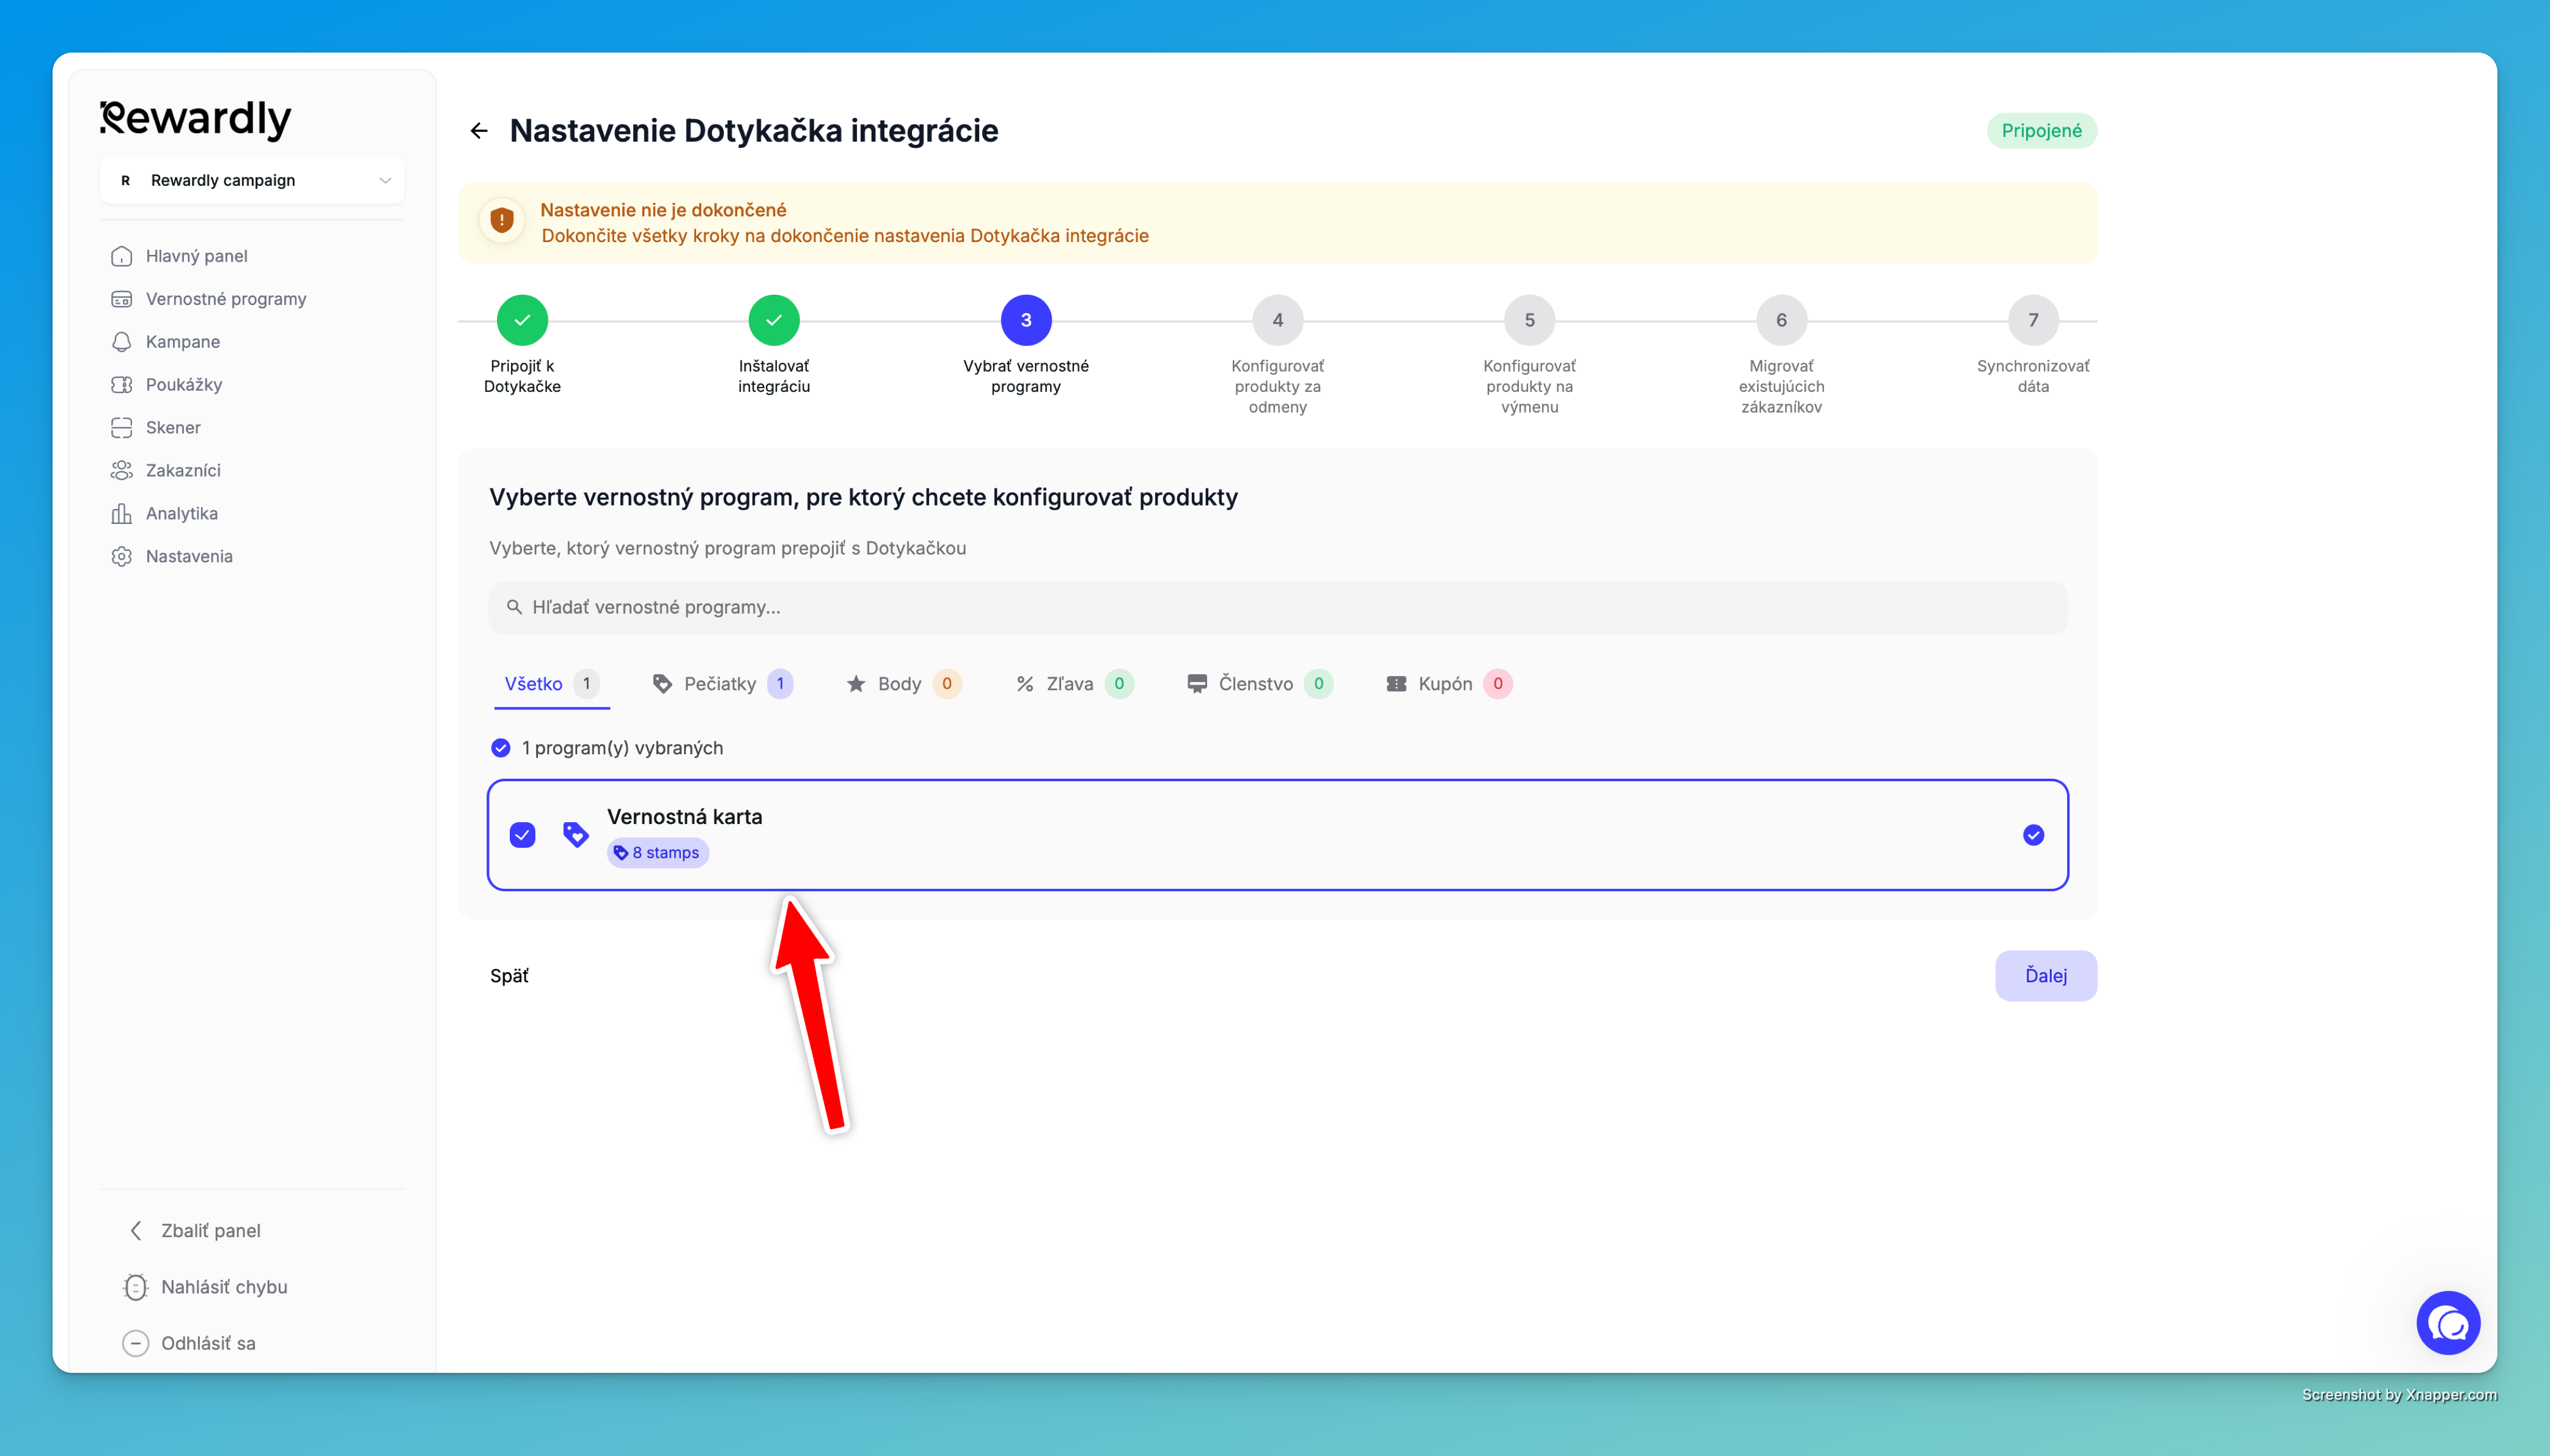The height and width of the screenshot is (1456, 2550).
Task: Open Poukážky voucher icon
Action: click(x=122, y=385)
